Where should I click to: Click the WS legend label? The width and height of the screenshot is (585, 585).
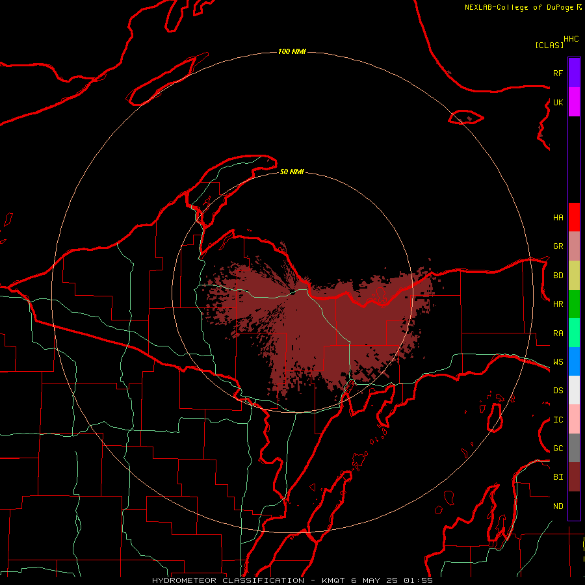coord(558,362)
